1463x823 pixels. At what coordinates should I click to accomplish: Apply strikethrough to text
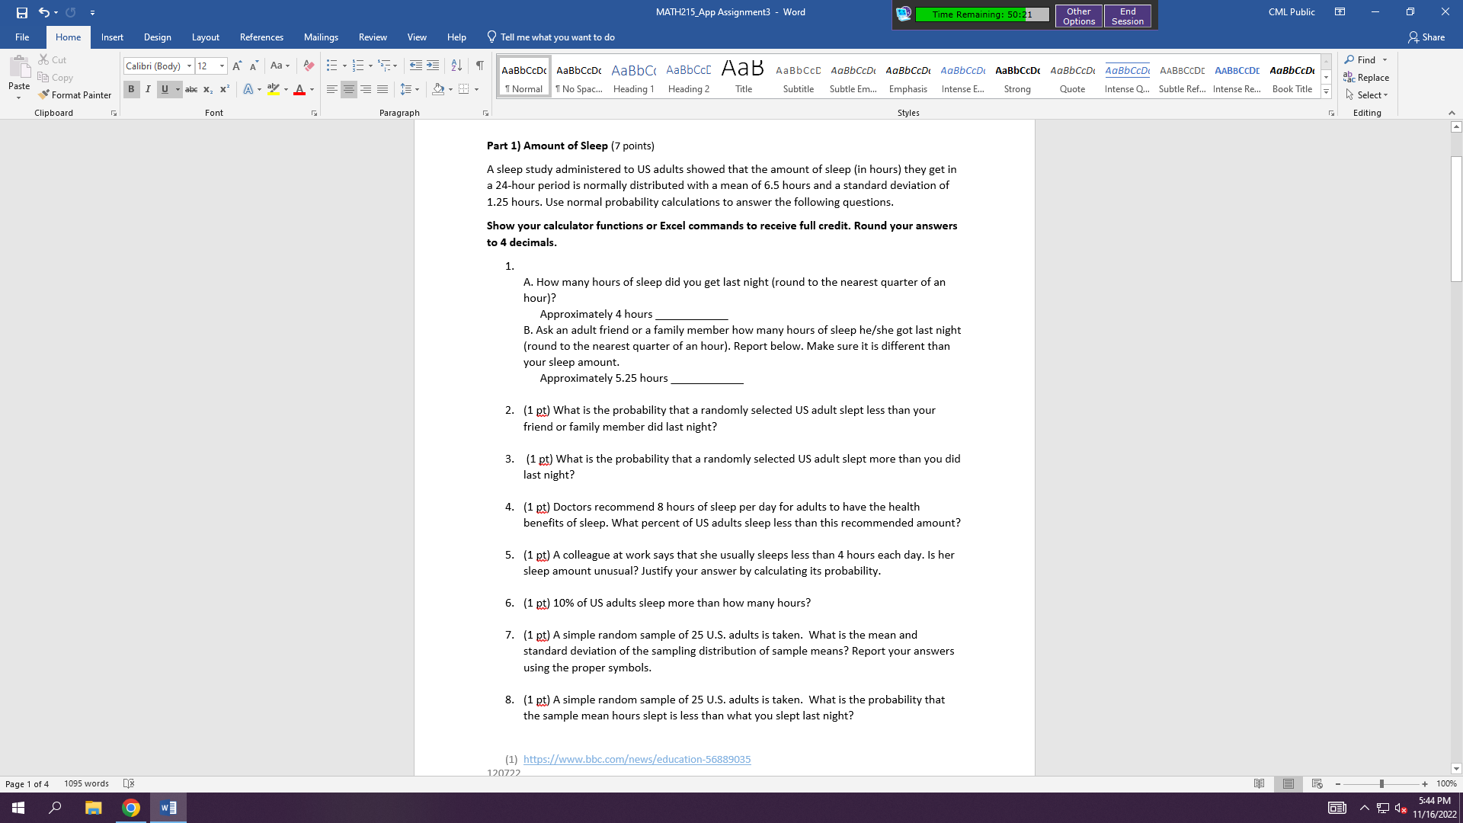click(191, 89)
